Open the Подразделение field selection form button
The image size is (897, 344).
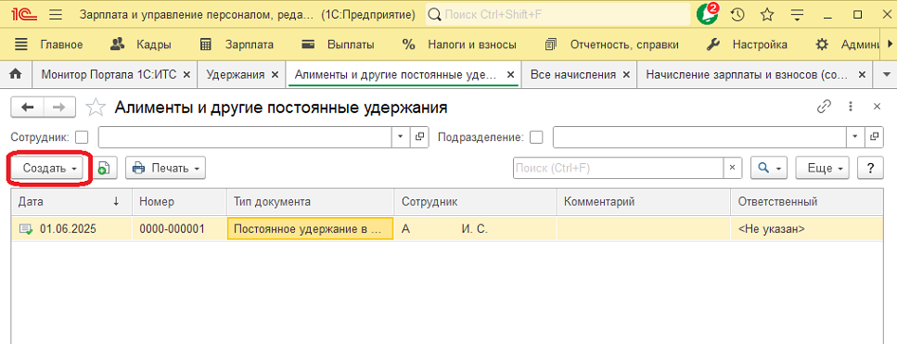click(874, 137)
